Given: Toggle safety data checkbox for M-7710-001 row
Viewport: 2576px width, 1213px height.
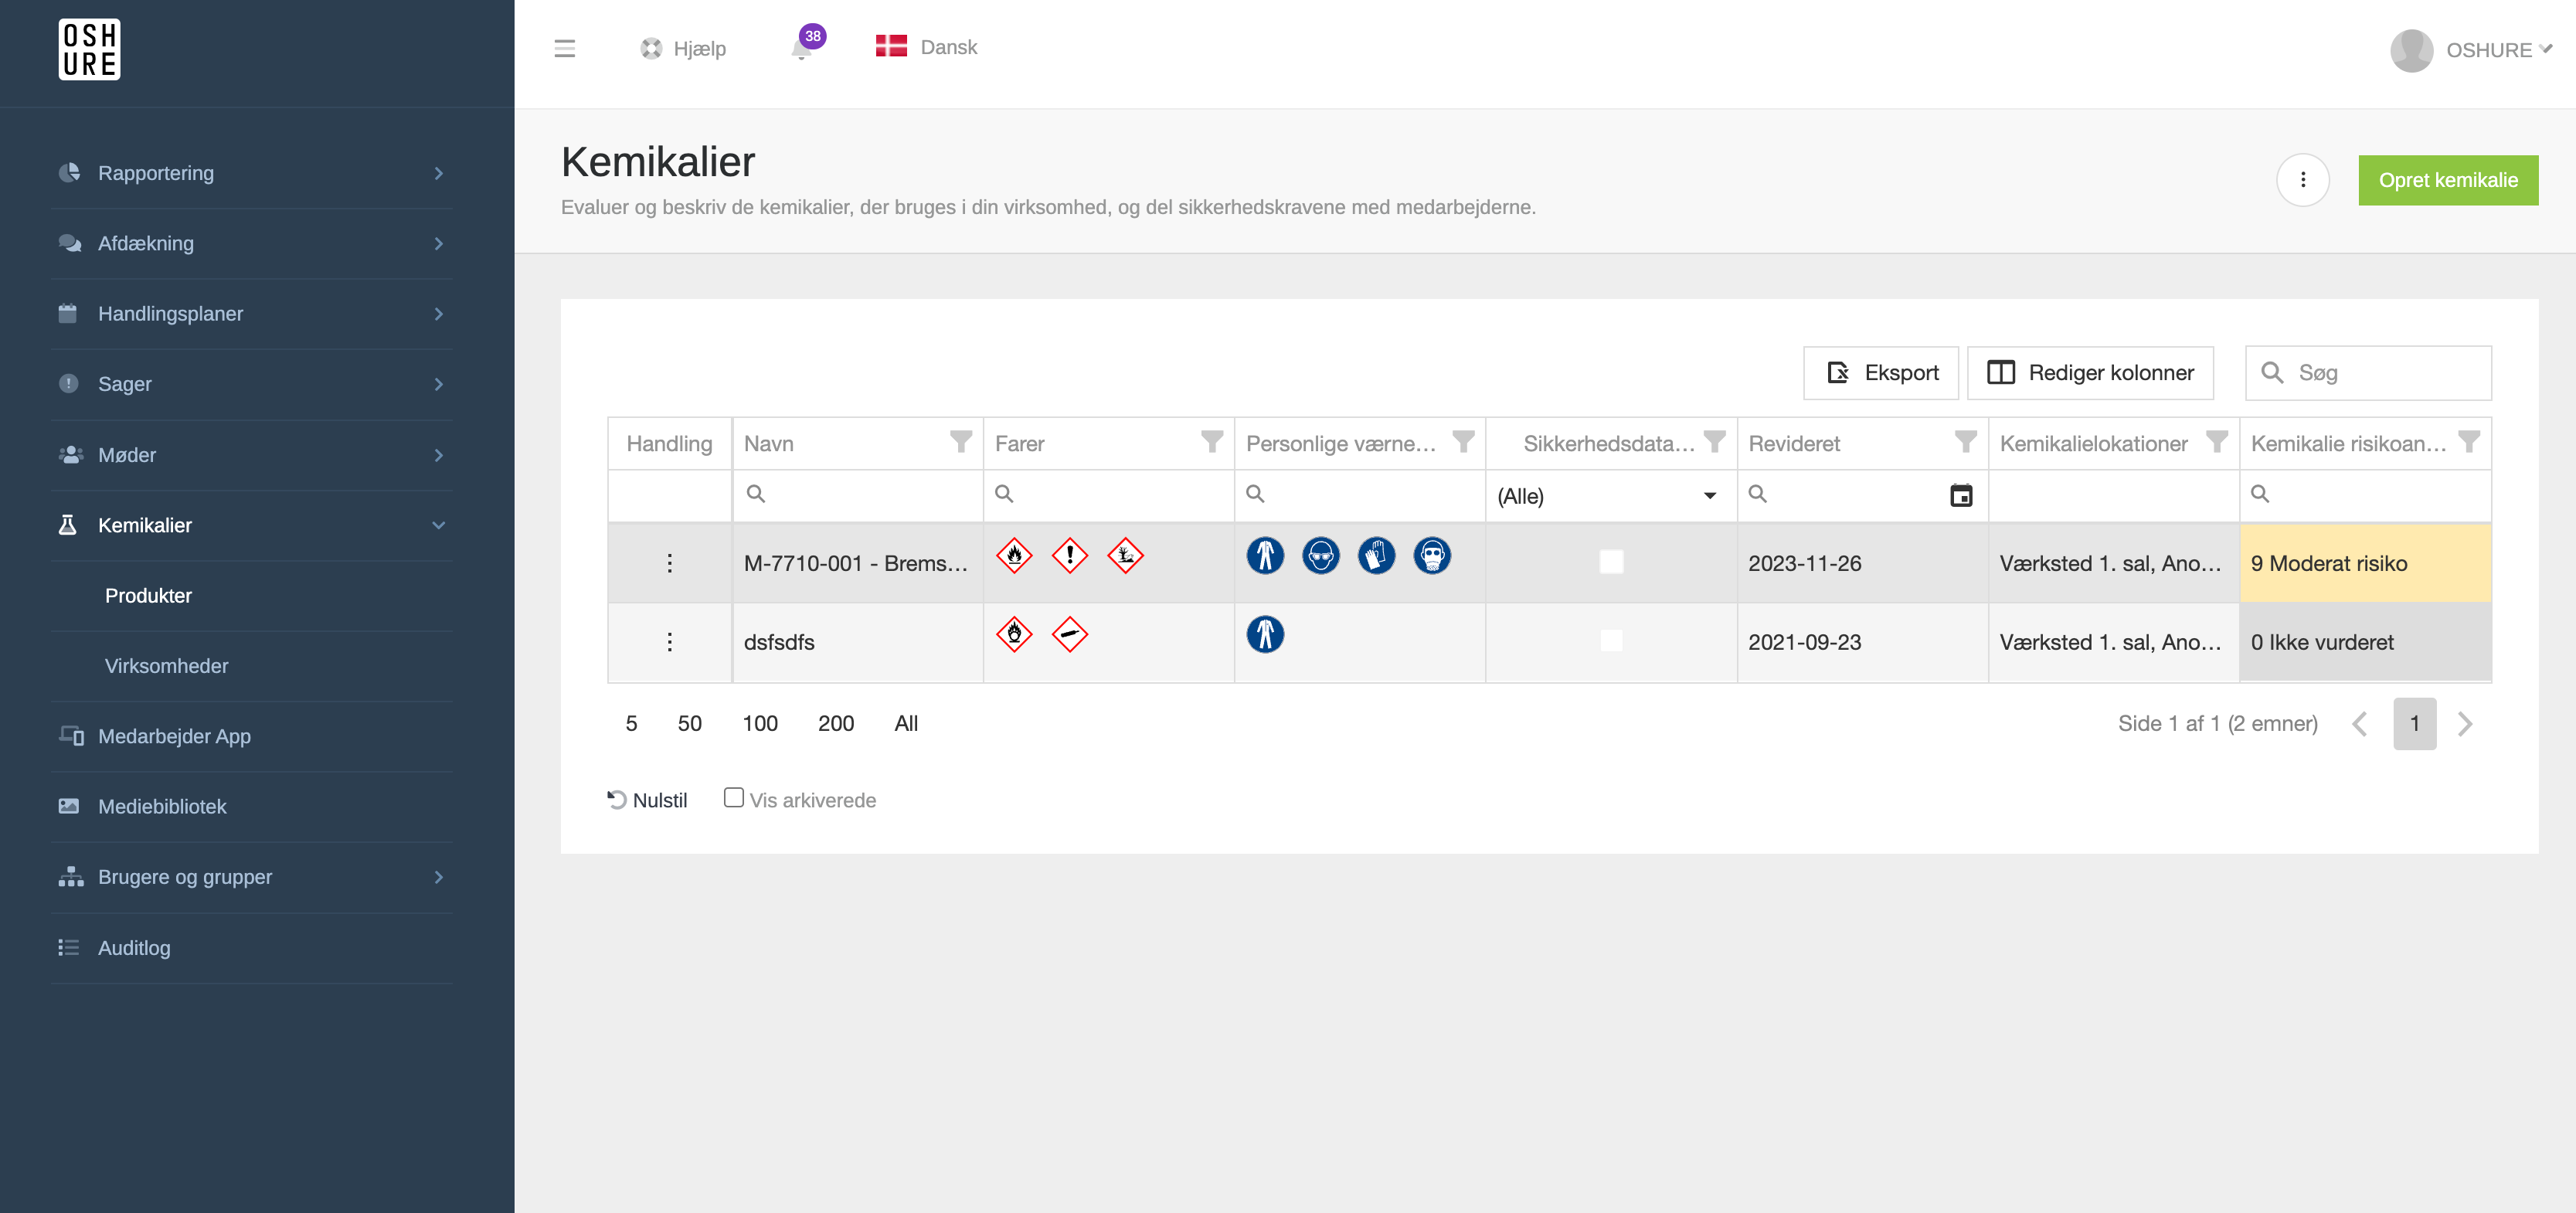Looking at the screenshot, I should click(1610, 562).
